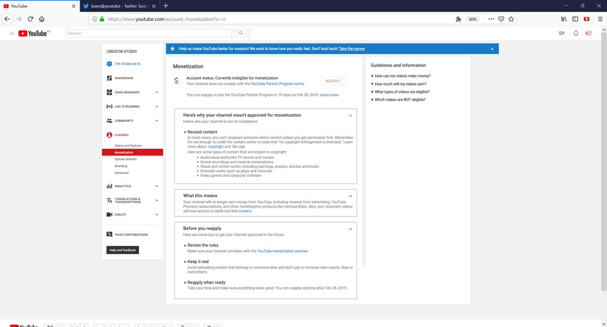607x327 pixels.
Task: Expand Live Streaming section
Action: tap(157, 107)
